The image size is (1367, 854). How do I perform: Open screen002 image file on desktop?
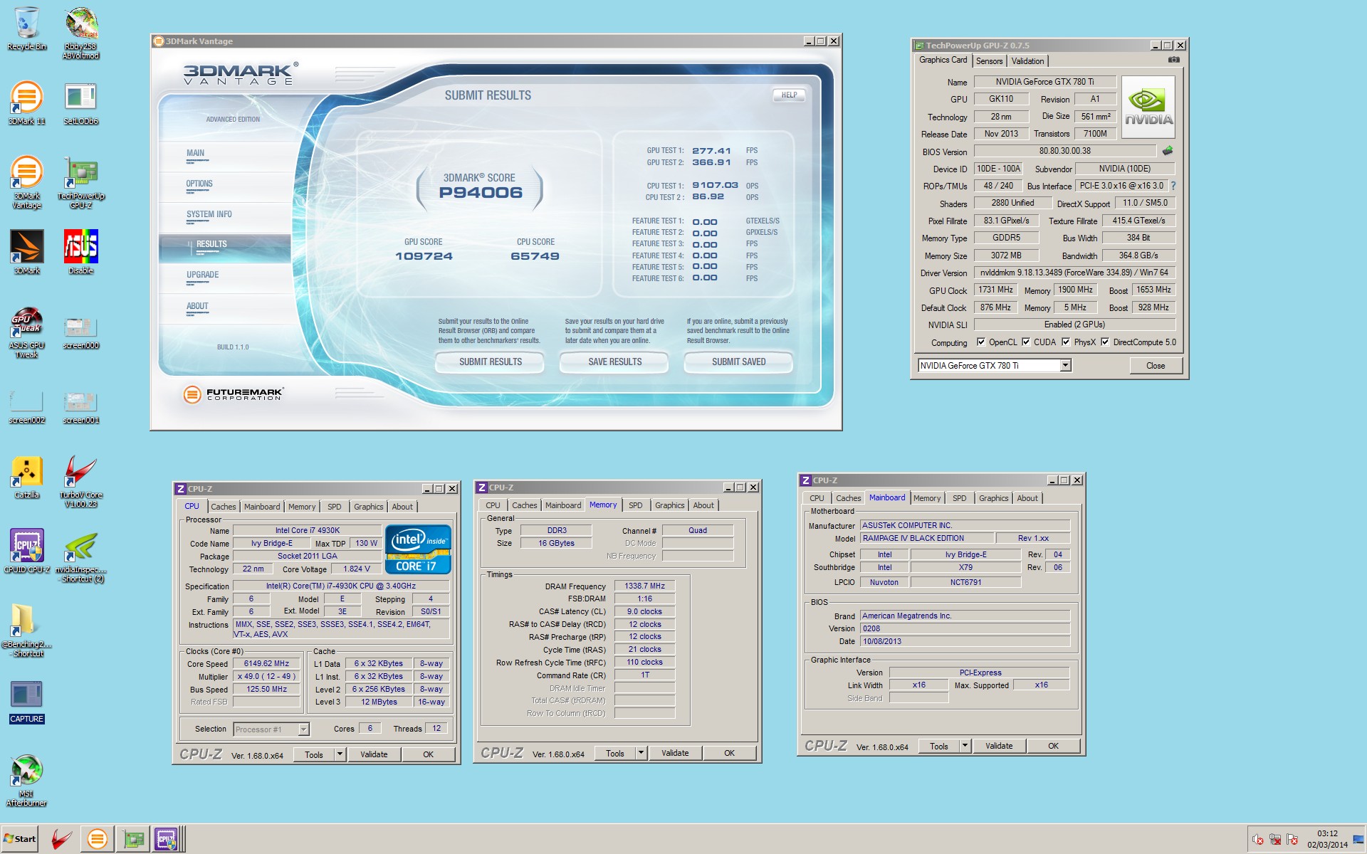click(x=27, y=407)
